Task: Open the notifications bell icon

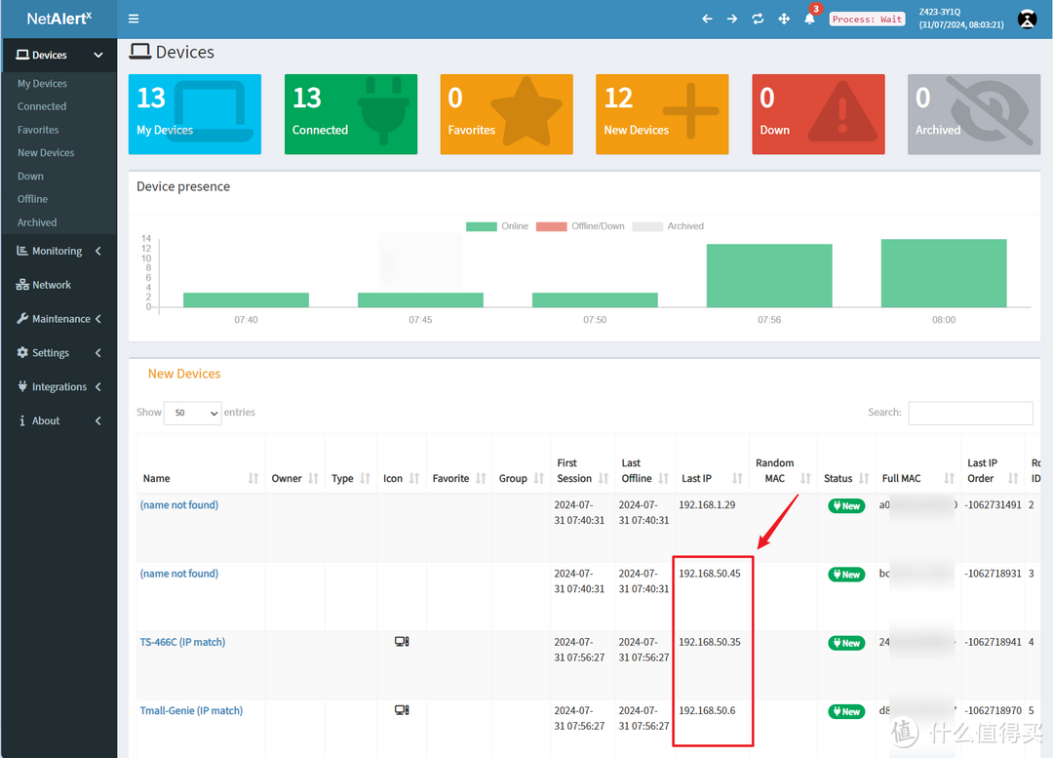Action: [809, 19]
